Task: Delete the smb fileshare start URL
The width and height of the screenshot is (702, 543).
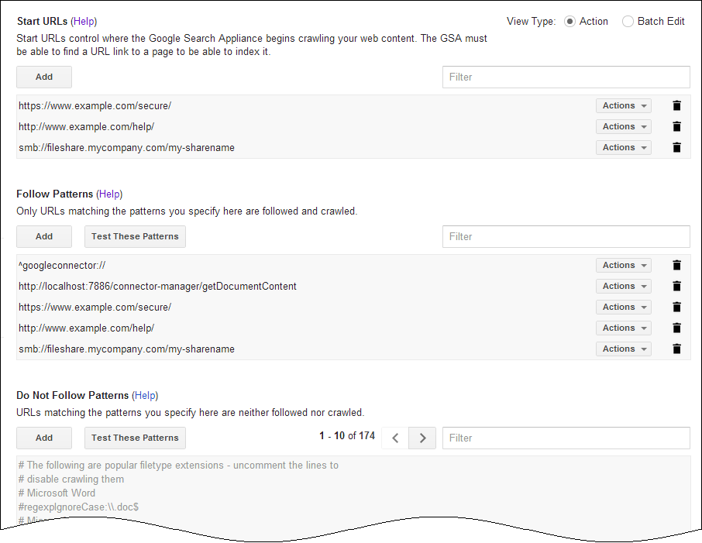Action: click(x=676, y=148)
